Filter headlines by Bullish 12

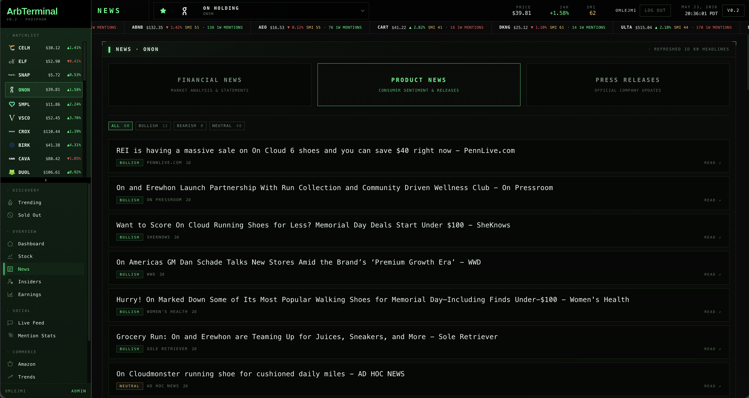pyautogui.click(x=153, y=126)
